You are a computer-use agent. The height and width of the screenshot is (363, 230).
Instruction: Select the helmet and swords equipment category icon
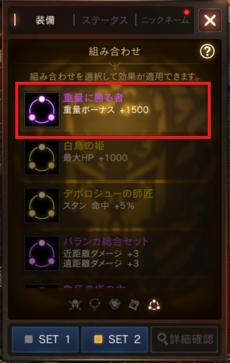[x=75, y=305]
